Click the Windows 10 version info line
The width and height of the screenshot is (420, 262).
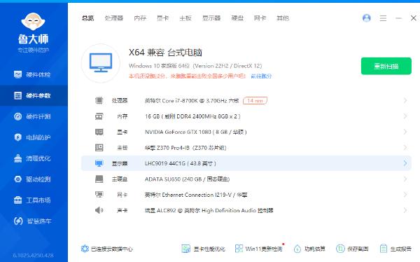click(195, 66)
